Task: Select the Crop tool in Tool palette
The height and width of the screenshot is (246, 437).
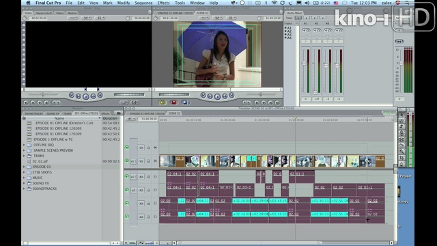Action: point(401,158)
